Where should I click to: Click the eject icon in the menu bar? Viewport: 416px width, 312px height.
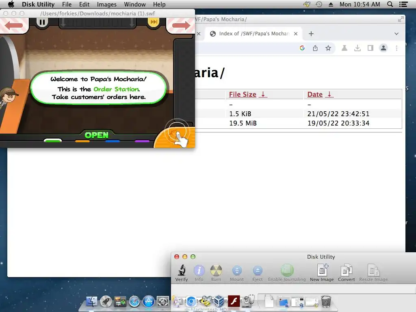point(331,4)
